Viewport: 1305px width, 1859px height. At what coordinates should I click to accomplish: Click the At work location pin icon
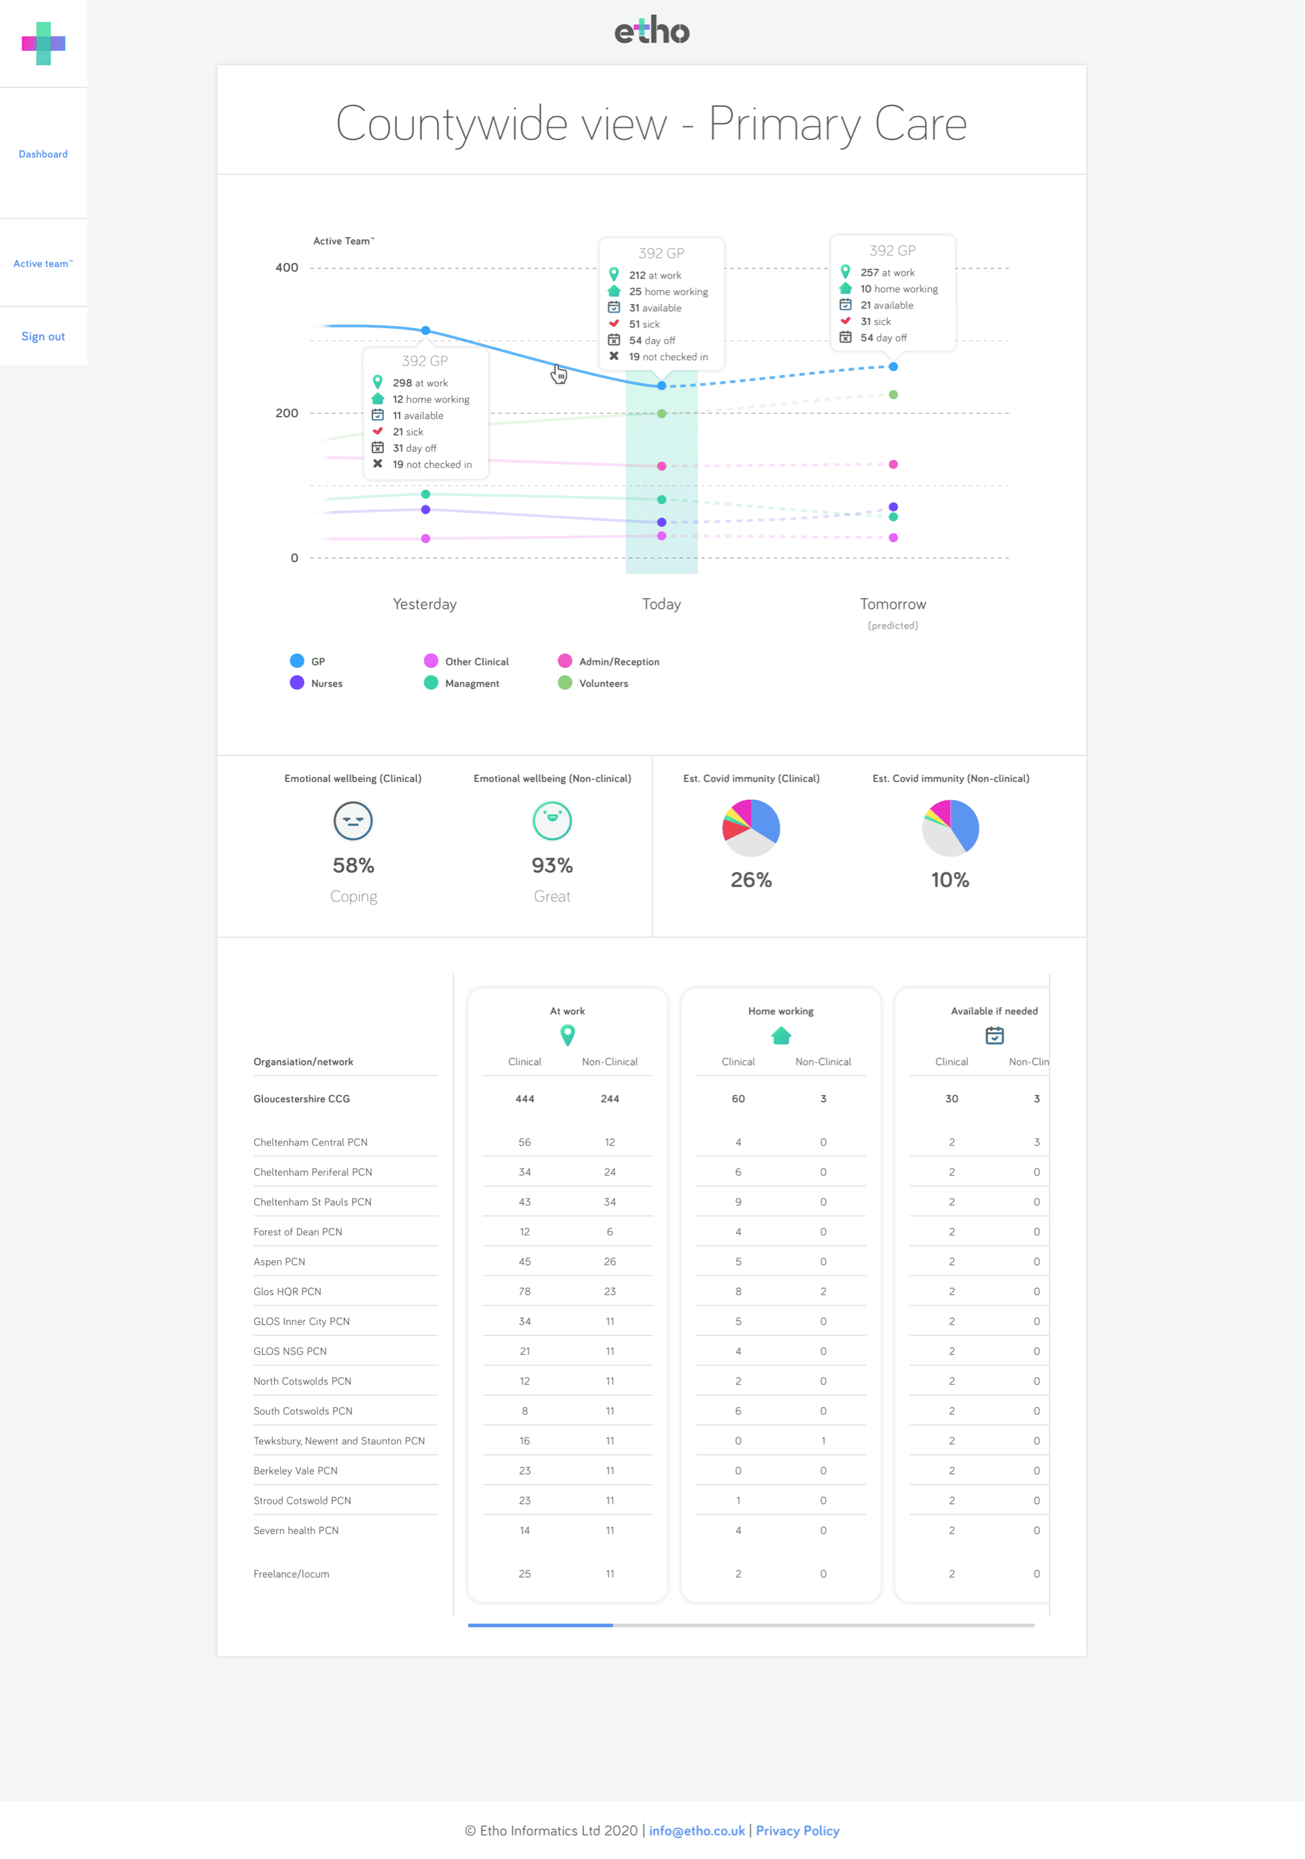click(567, 1035)
